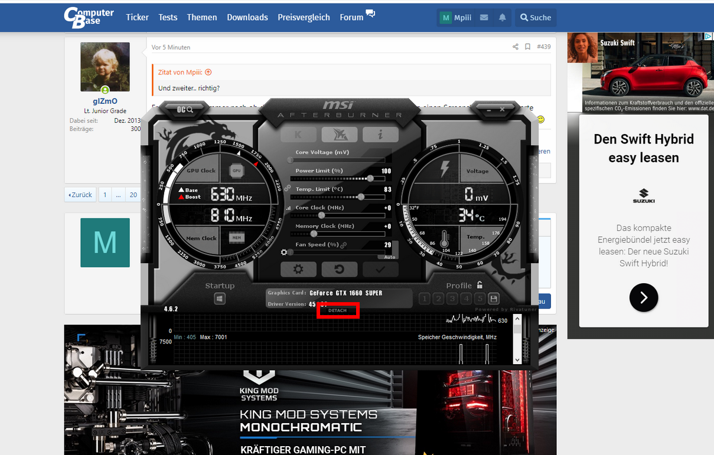
Task: Click the MEM chip icon in the clock gauge
Action: (237, 238)
